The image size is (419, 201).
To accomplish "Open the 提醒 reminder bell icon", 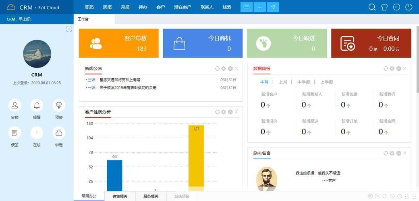I will point(37,105).
